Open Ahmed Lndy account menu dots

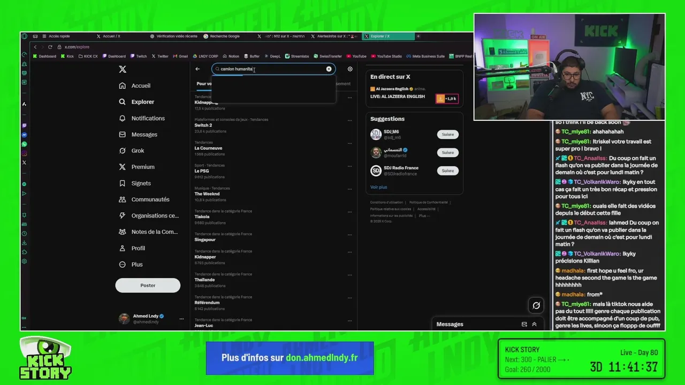point(181,319)
